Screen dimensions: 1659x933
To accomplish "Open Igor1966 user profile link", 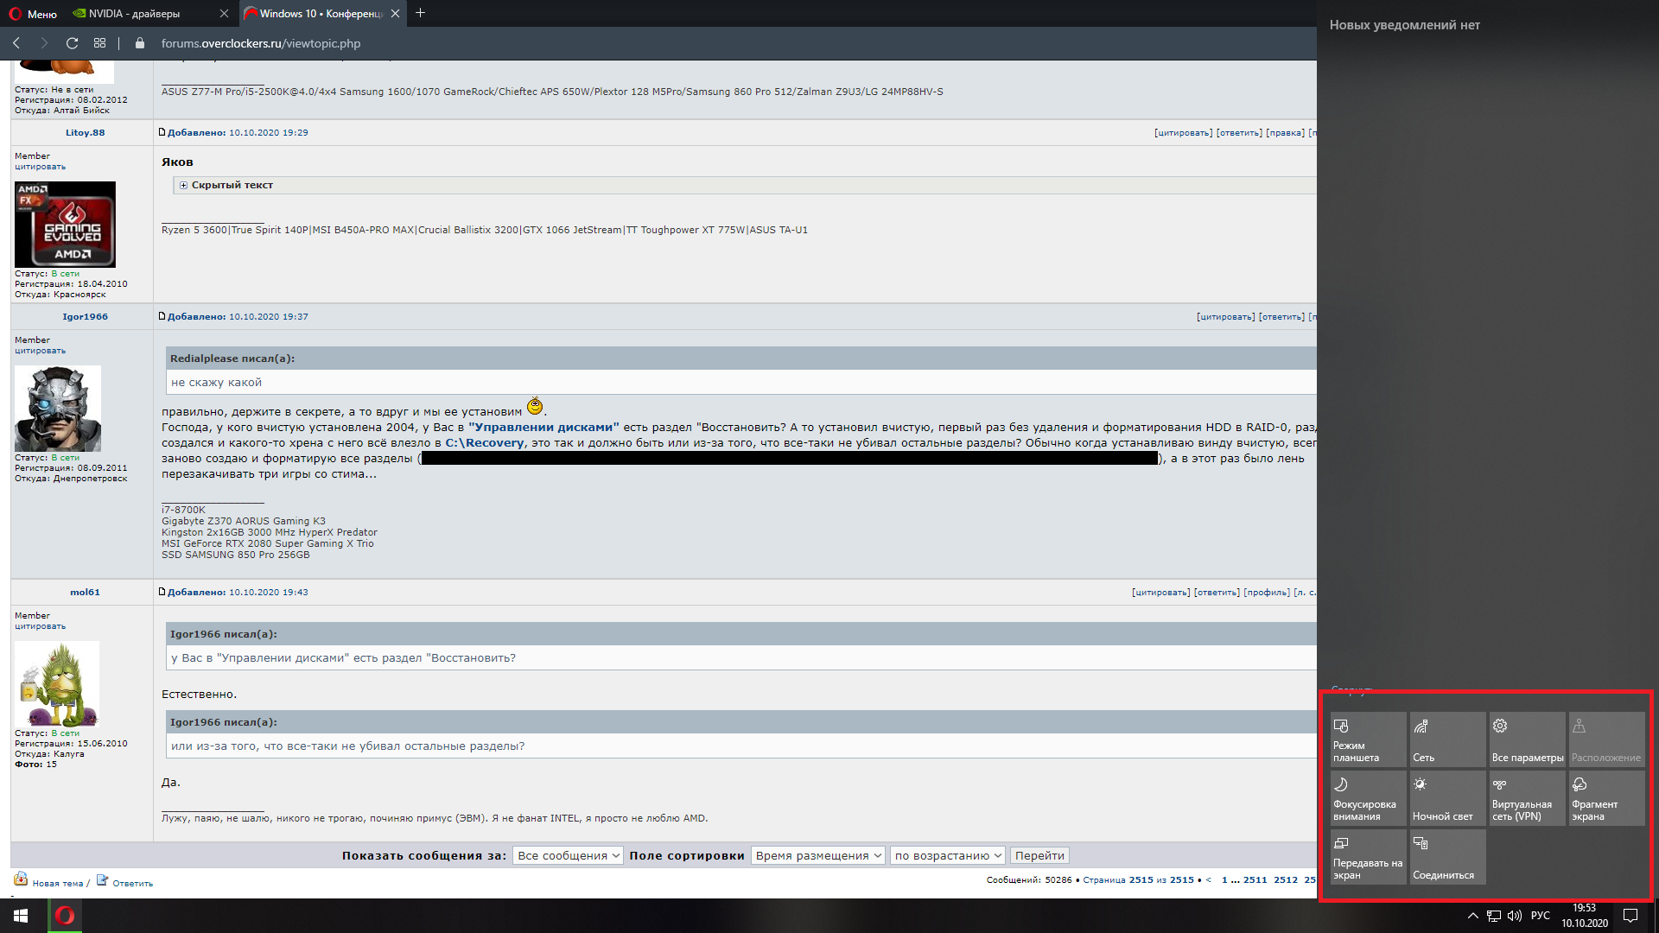I will click(85, 317).
